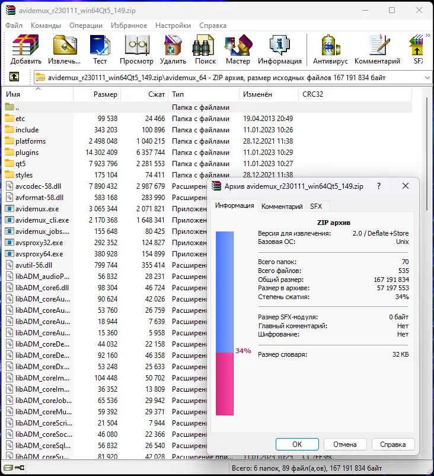Click the 34% compression ratio bar
The width and height of the screenshot is (434, 476).
pos(225,323)
